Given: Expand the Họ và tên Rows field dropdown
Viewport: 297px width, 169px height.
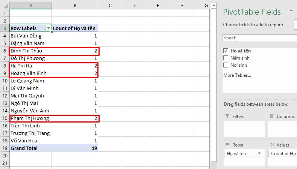Looking at the screenshot, I should pyautogui.click(x=259, y=153).
